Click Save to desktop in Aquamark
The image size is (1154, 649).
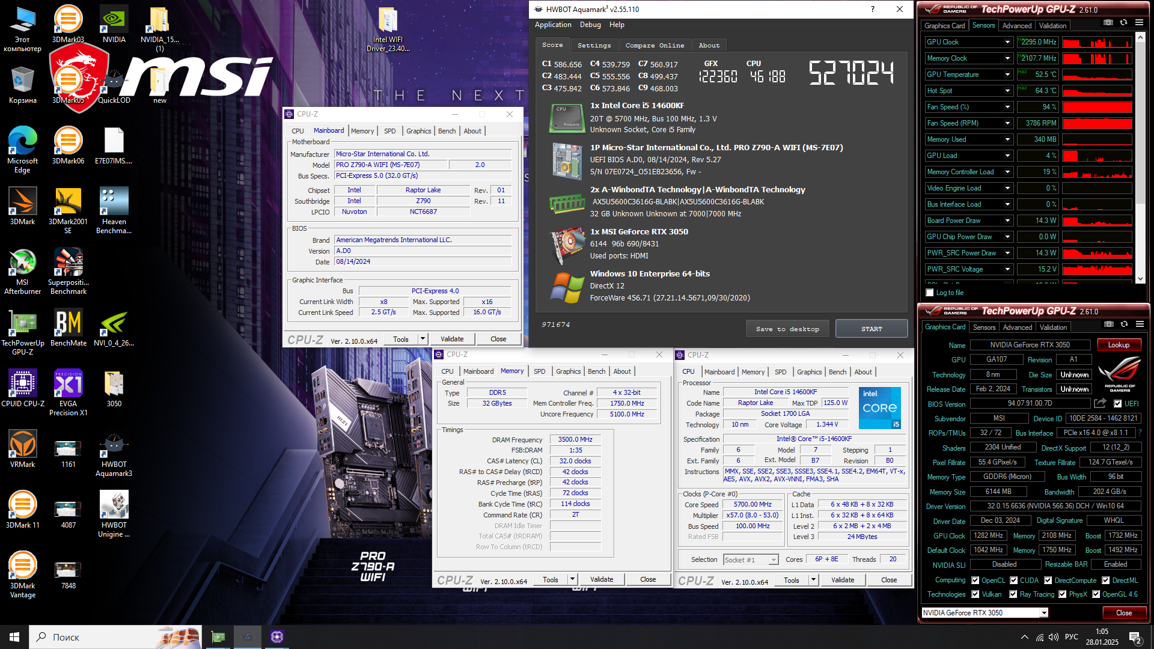(x=787, y=329)
